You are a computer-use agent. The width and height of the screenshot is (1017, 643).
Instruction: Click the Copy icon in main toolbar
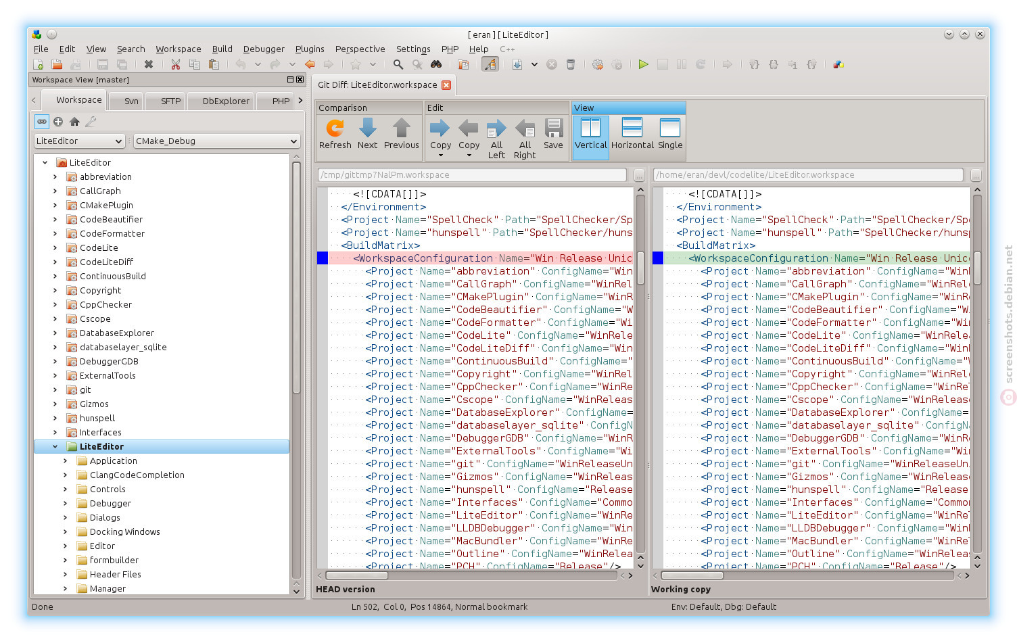[195, 65]
